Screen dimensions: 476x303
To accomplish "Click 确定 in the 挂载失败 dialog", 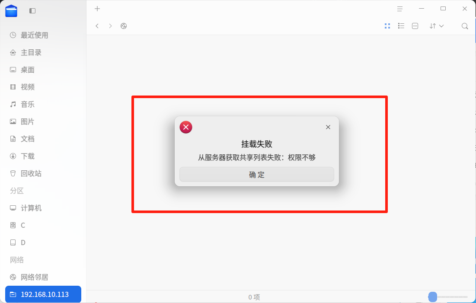I will (257, 175).
